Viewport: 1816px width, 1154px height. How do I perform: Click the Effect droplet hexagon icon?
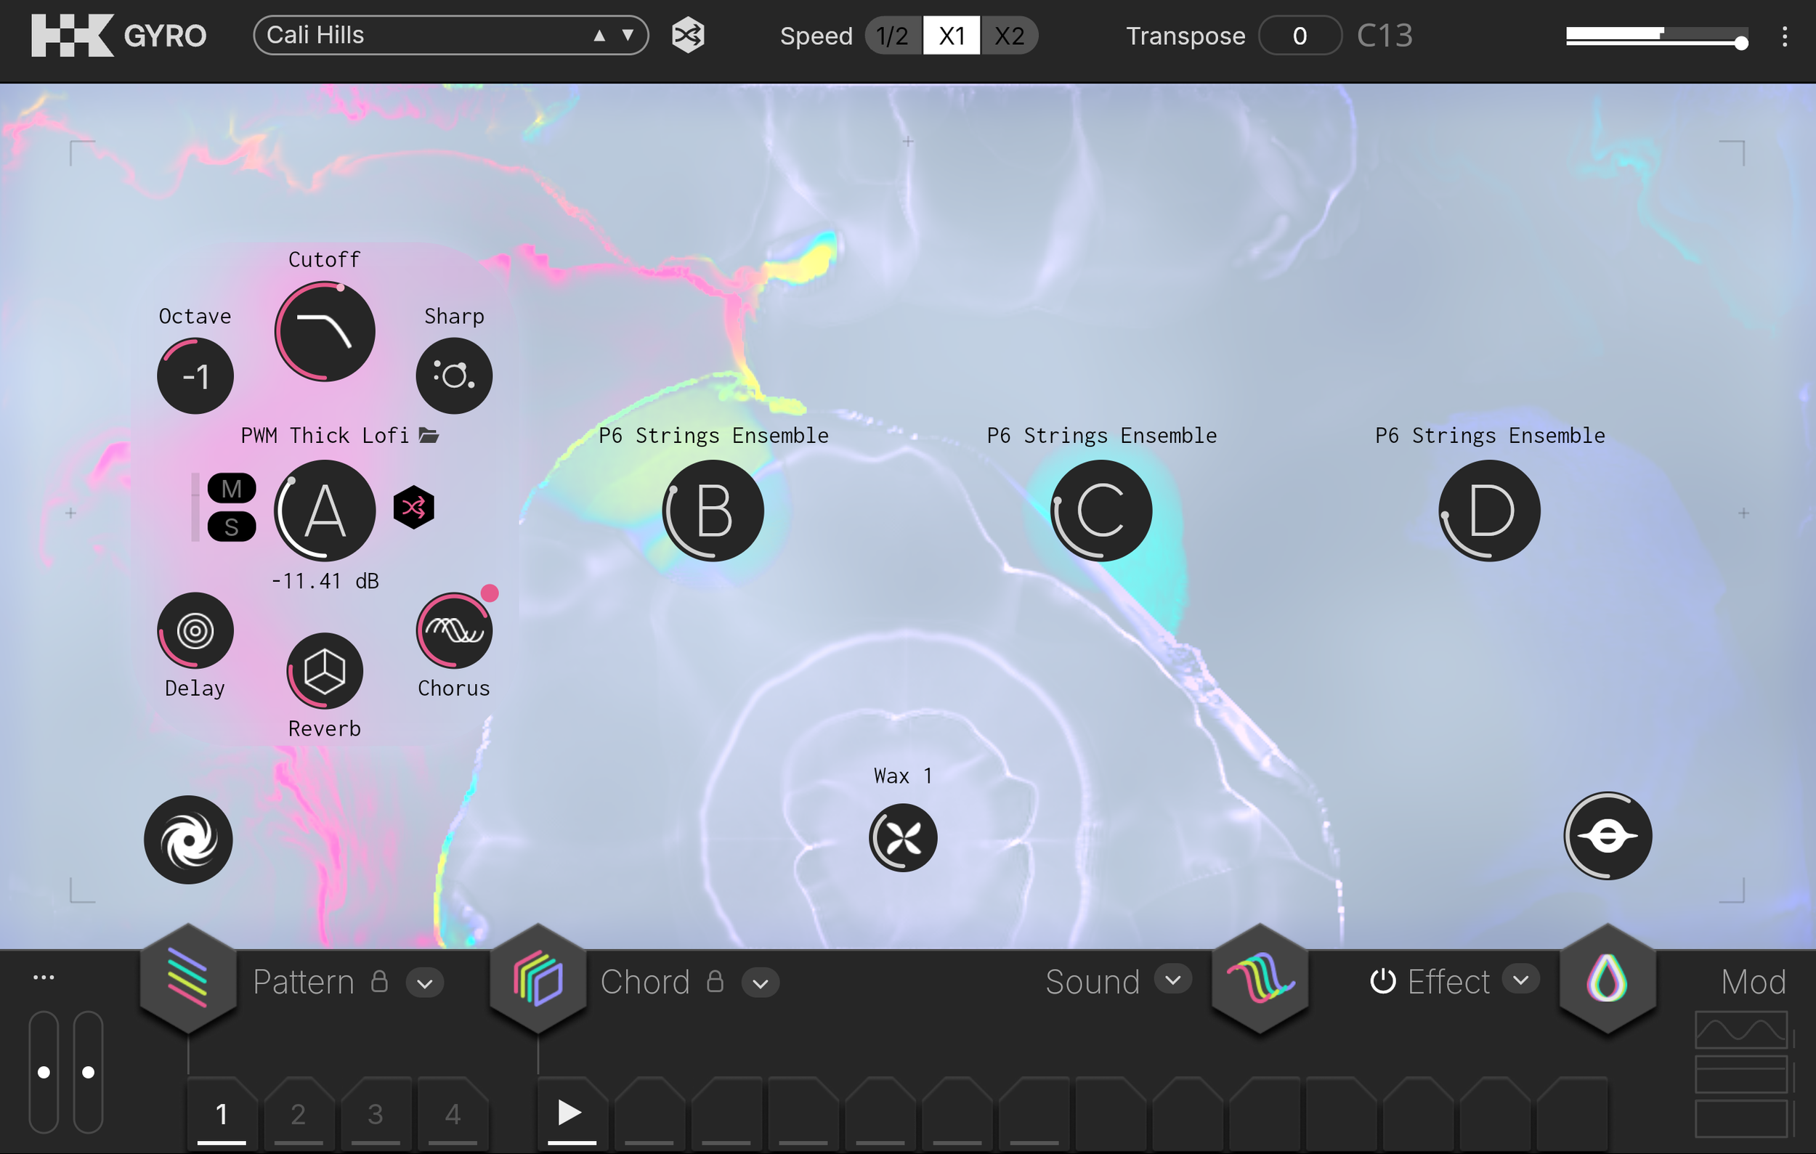1607,978
